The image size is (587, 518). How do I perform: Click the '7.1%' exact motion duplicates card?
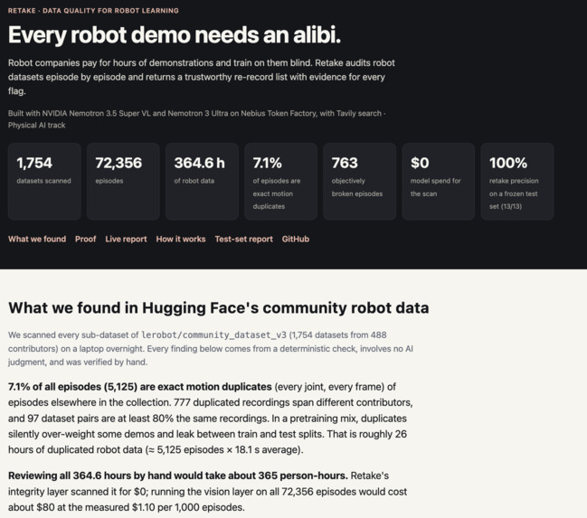tap(280, 182)
